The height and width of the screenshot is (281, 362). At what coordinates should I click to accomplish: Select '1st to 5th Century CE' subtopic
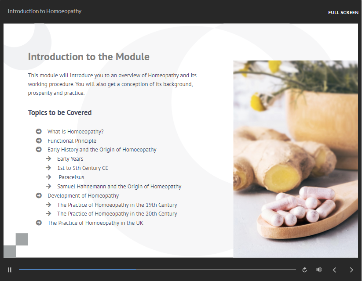[x=82, y=168]
